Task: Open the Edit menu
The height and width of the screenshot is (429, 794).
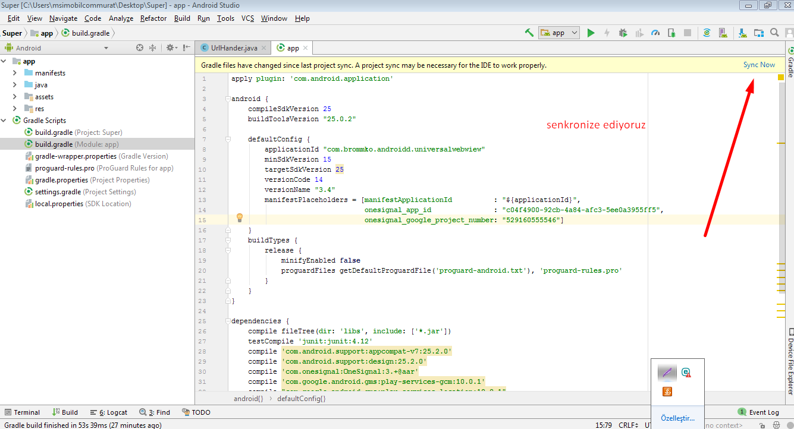Action: 13,18
